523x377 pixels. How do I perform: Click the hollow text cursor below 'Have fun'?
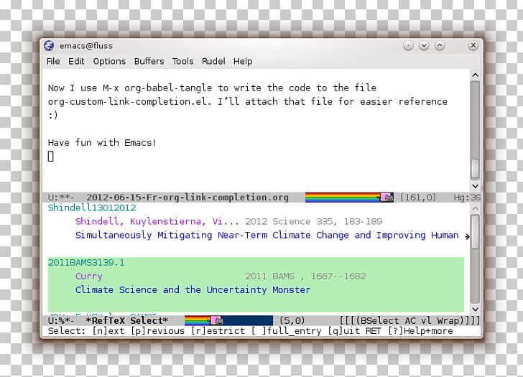(x=51, y=157)
